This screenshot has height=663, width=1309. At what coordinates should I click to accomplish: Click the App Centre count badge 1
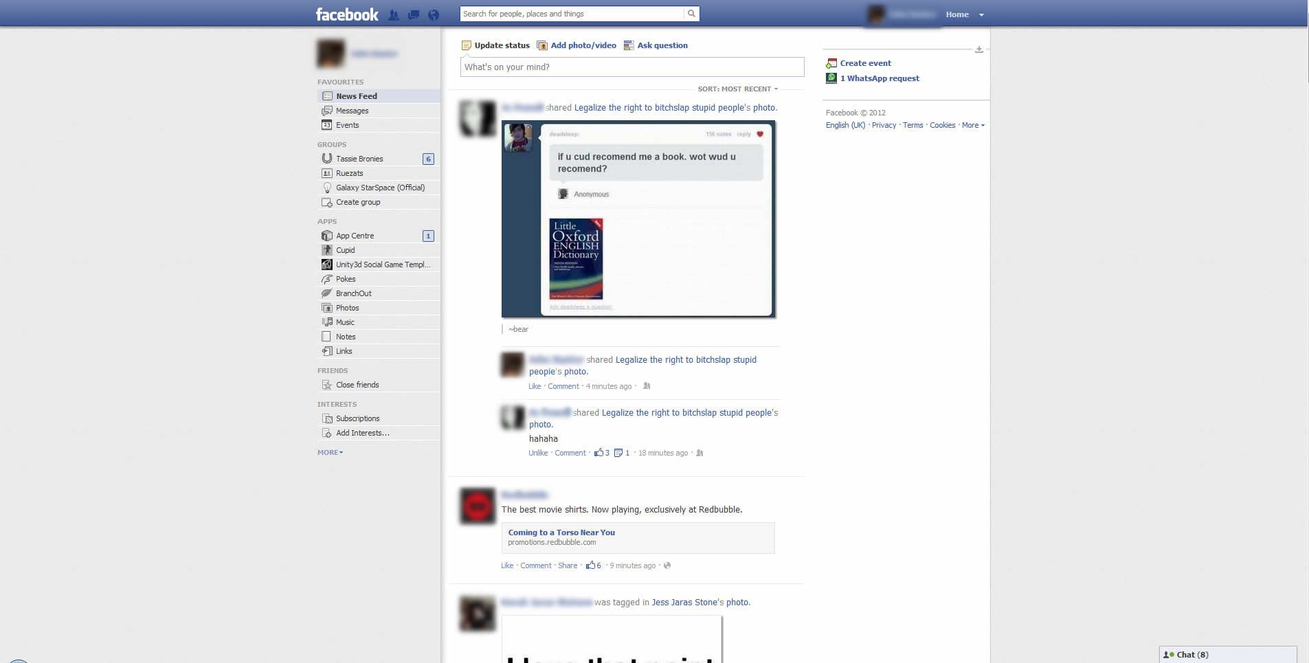[428, 236]
